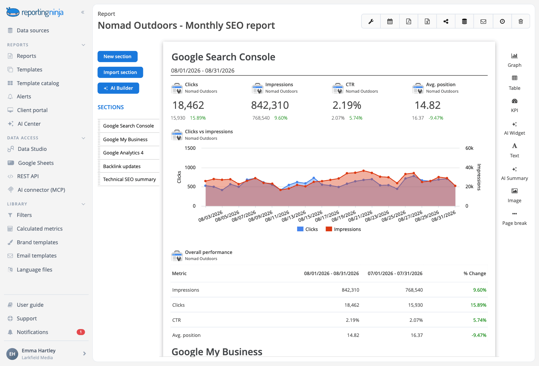Click the reportingninja logo
This screenshot has height=366, width=539.
pyautogui.click(x=35, y=12)
